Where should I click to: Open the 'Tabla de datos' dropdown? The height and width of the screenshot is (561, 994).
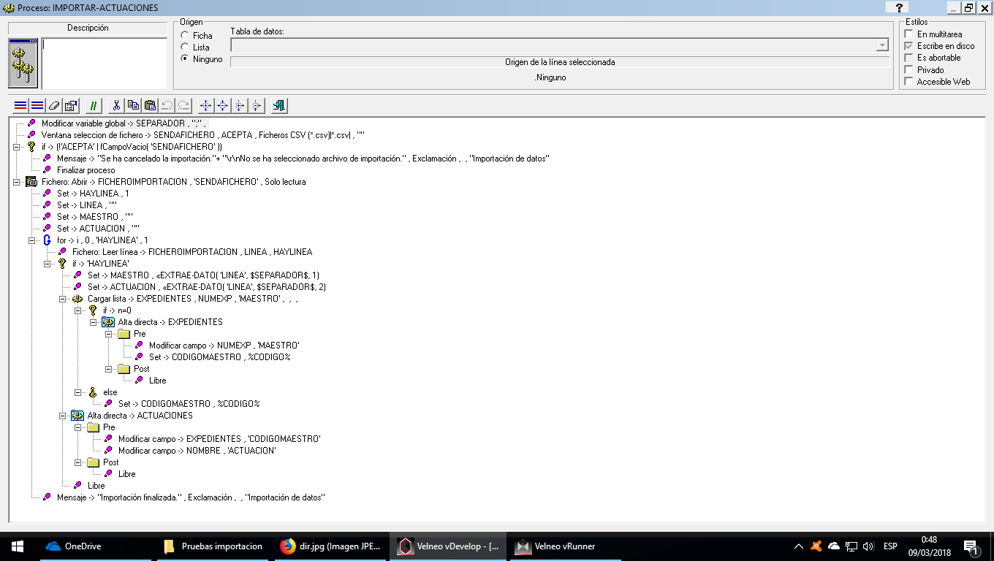(x=881, y=45)
